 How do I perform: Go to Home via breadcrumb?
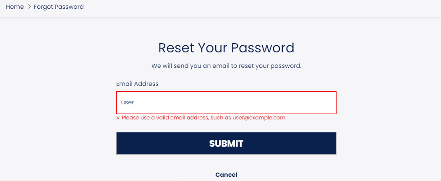[x=15, y=7]
